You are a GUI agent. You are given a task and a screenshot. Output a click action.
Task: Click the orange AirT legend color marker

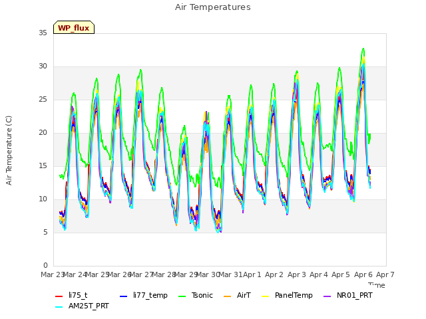[x=228, y=296]
